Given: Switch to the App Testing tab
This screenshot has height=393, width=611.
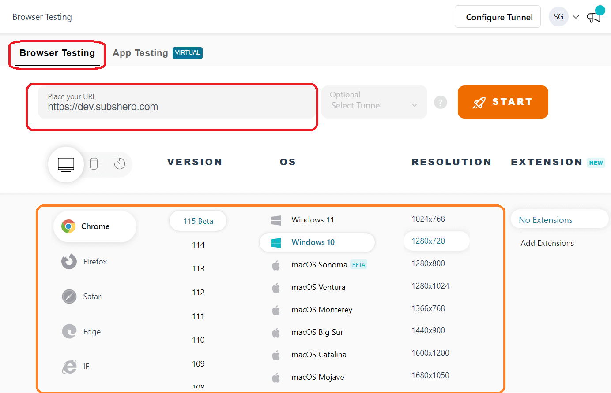Looking at the screenshot, I should coord(140,53).
